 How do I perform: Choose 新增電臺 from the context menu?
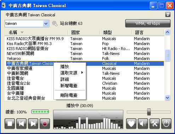(x=70, y=86)
